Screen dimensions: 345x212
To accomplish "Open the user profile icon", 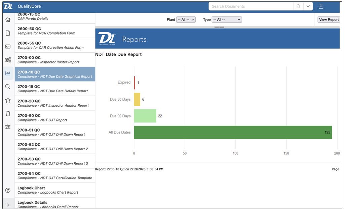I will click(x=320, y=6).
